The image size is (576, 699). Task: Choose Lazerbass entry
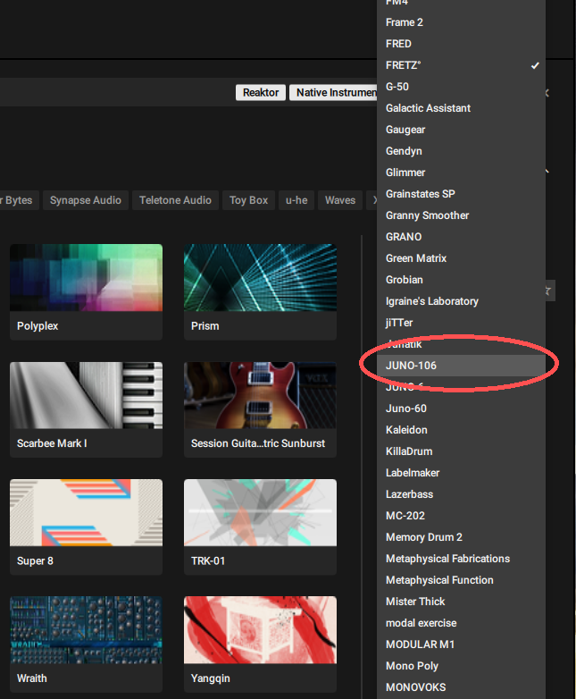click(461, 494)
